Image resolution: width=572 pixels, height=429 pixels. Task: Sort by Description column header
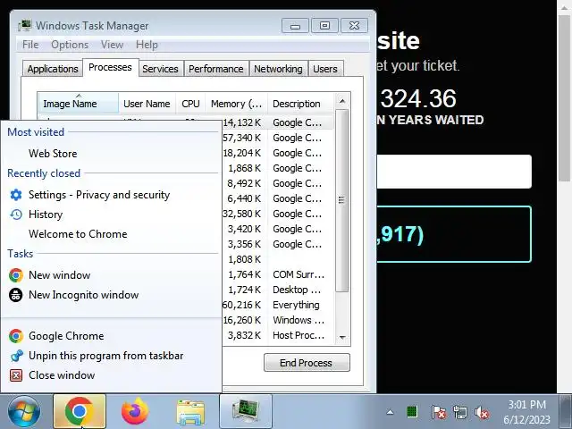300,104
